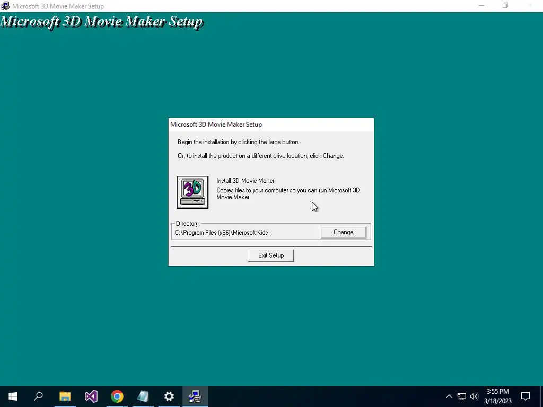
Task: Minimize the setup window
Action: pos(481,5)
